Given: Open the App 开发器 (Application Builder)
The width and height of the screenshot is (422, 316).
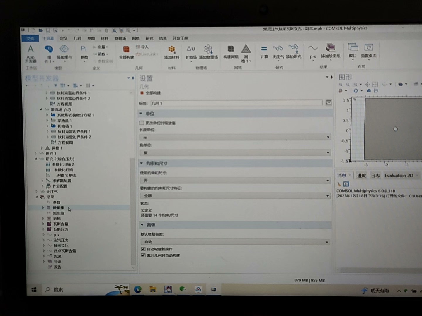Looking at the screenshot, I should pos(30,54).
